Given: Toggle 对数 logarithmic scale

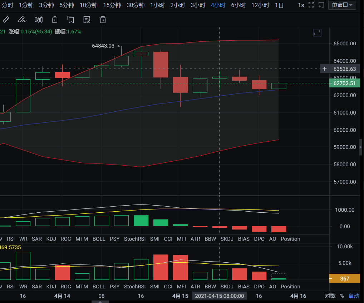Looking at the screenshot, I should (x=330, y=296).
